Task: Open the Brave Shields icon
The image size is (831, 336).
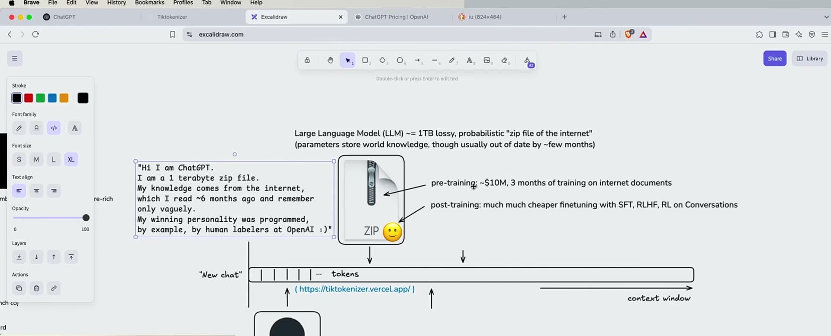Action: tap(629, 34)
